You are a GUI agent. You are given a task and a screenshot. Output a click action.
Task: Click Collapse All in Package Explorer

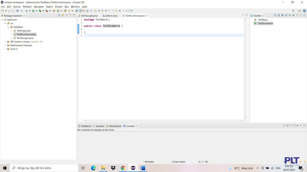click(59, 15)
